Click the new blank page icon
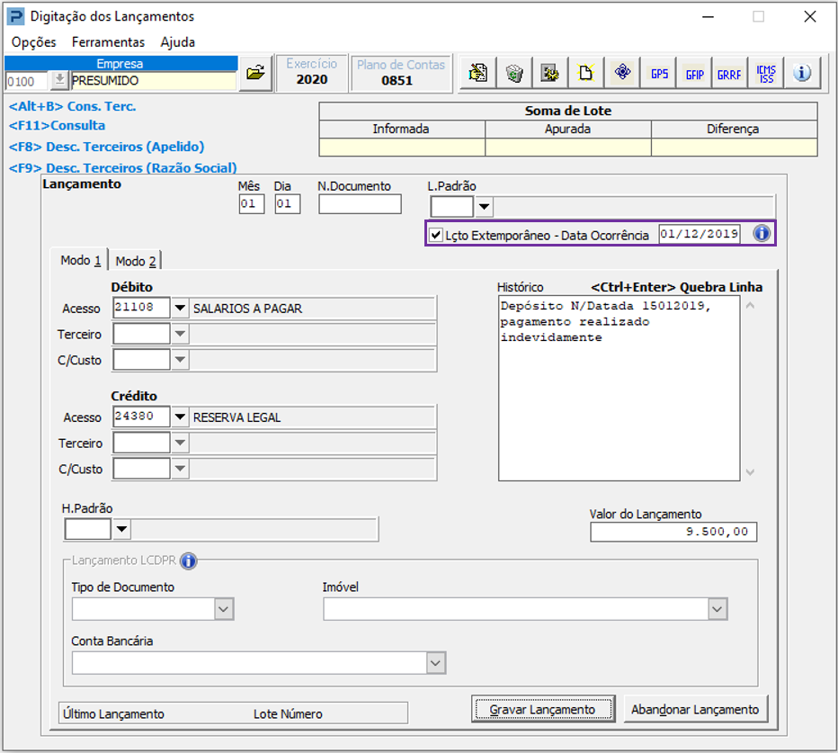This screenshot has width=838, height=753. tap(585, 73)
